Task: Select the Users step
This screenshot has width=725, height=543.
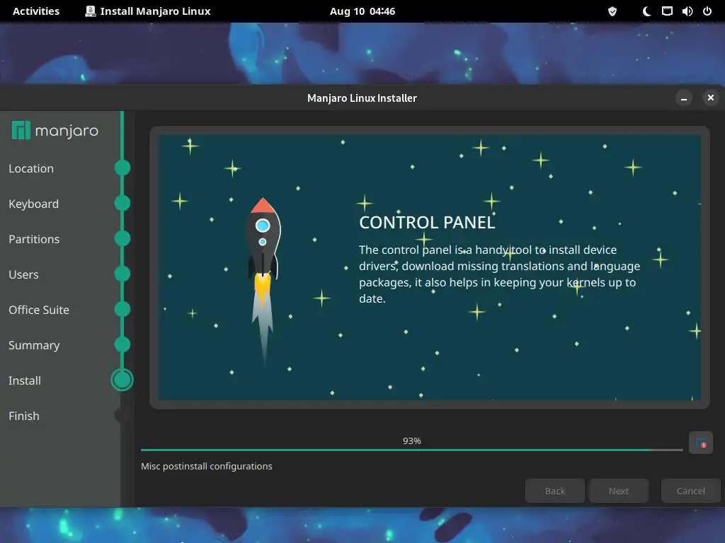Action: coord(23,274)
